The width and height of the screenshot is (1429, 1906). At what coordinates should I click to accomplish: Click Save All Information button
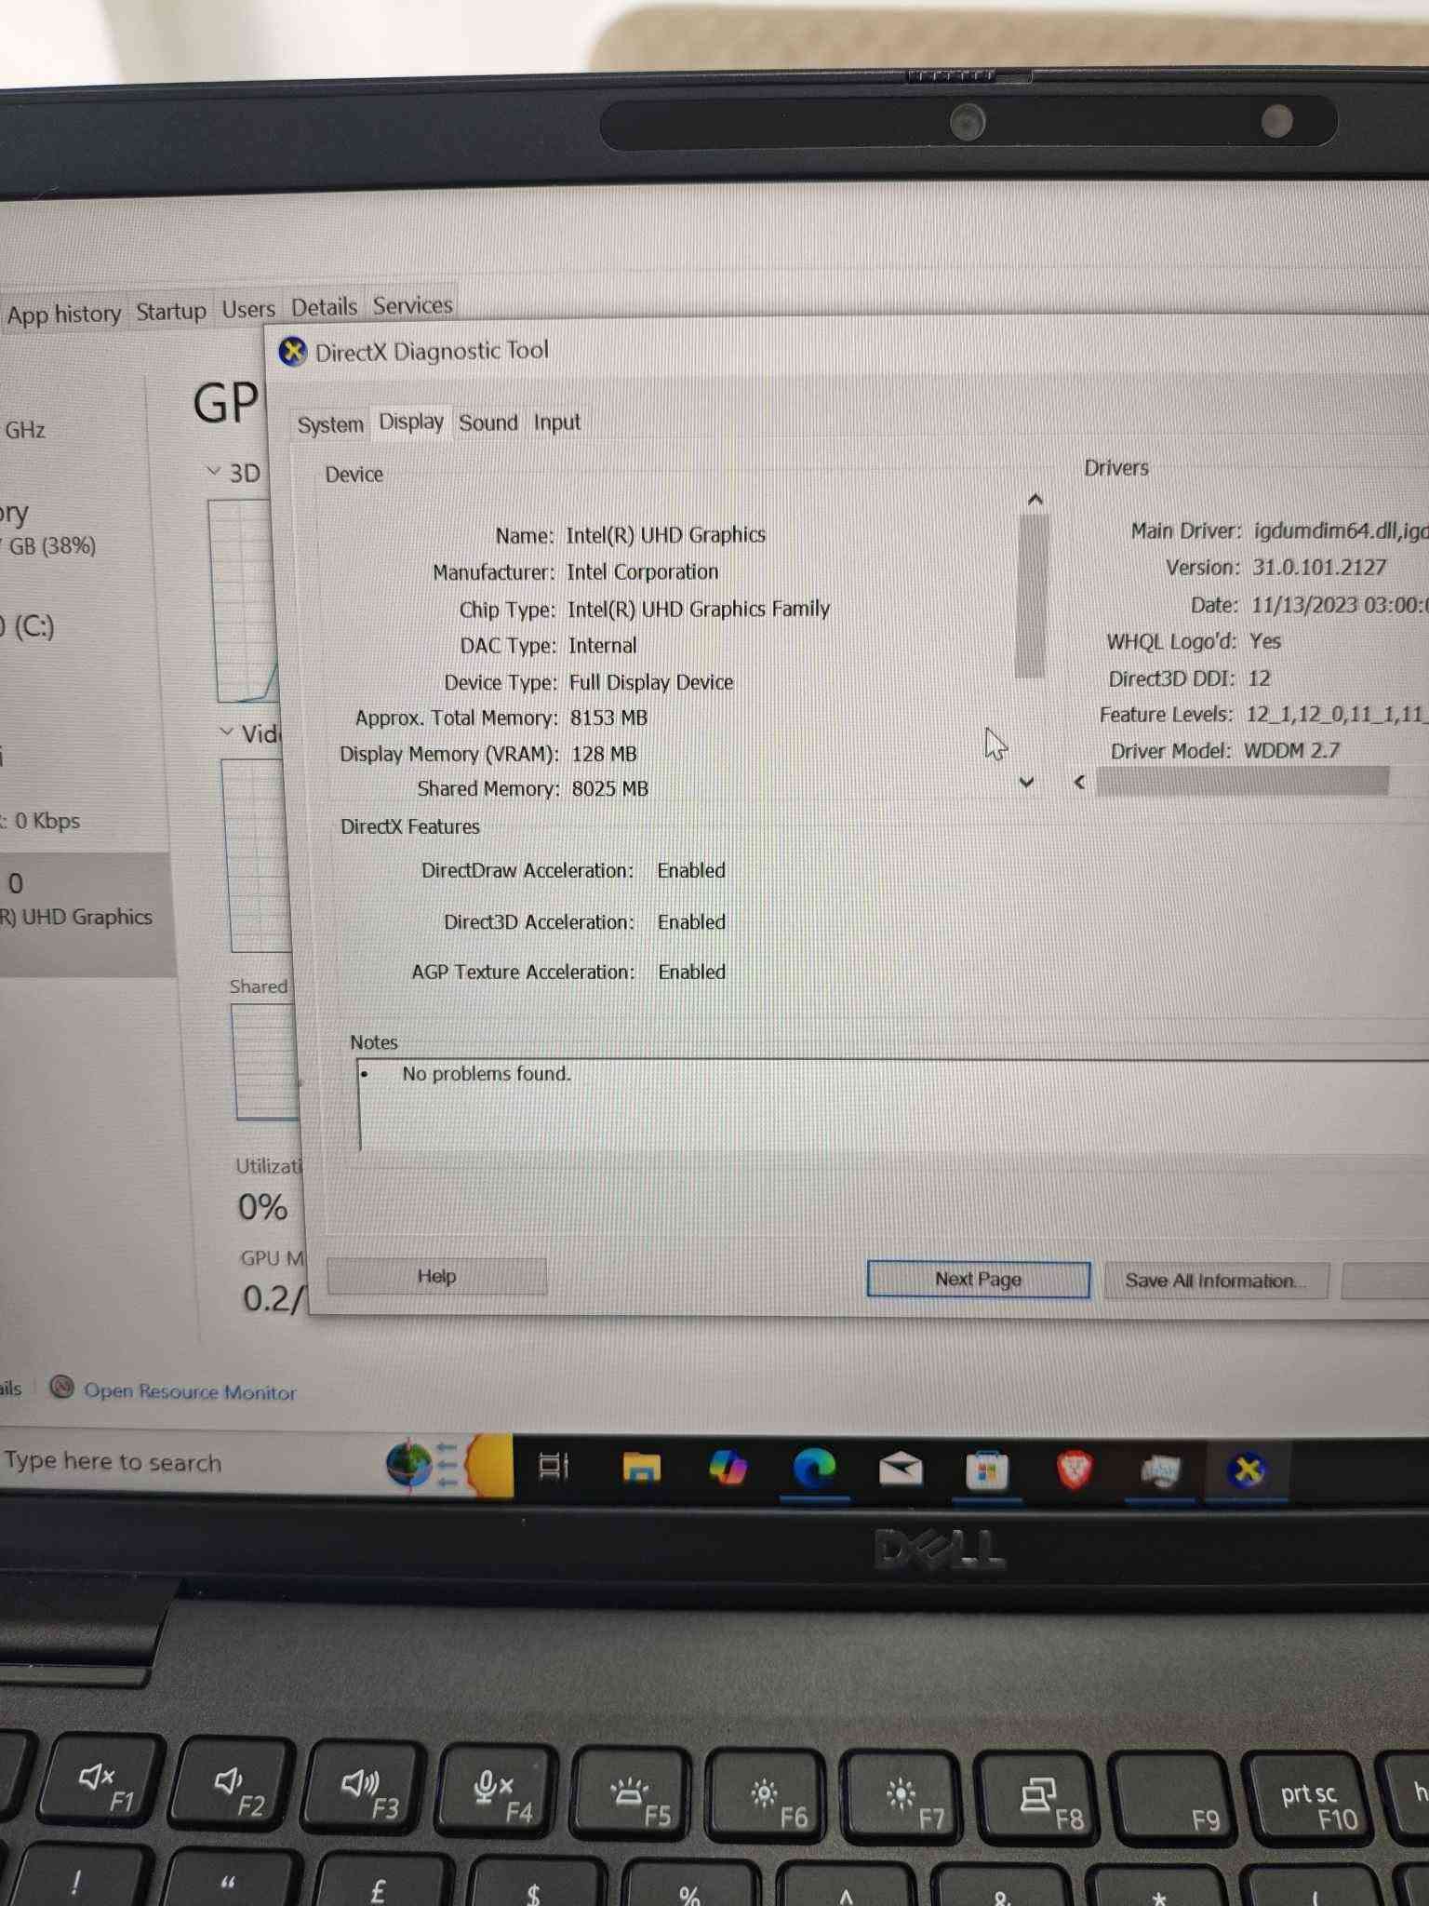point(1215,1282)
